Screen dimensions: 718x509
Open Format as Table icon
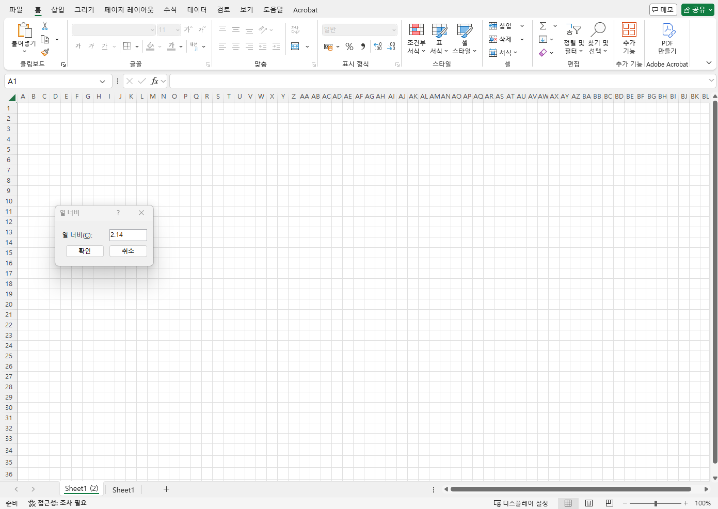click(x=439, y=30)
